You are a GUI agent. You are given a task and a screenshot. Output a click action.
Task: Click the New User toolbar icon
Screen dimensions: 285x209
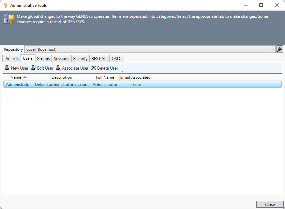click(x=7, y=68)
